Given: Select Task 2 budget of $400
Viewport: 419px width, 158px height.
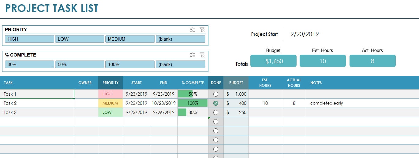Looking at the screenshot, I should 236,103.
